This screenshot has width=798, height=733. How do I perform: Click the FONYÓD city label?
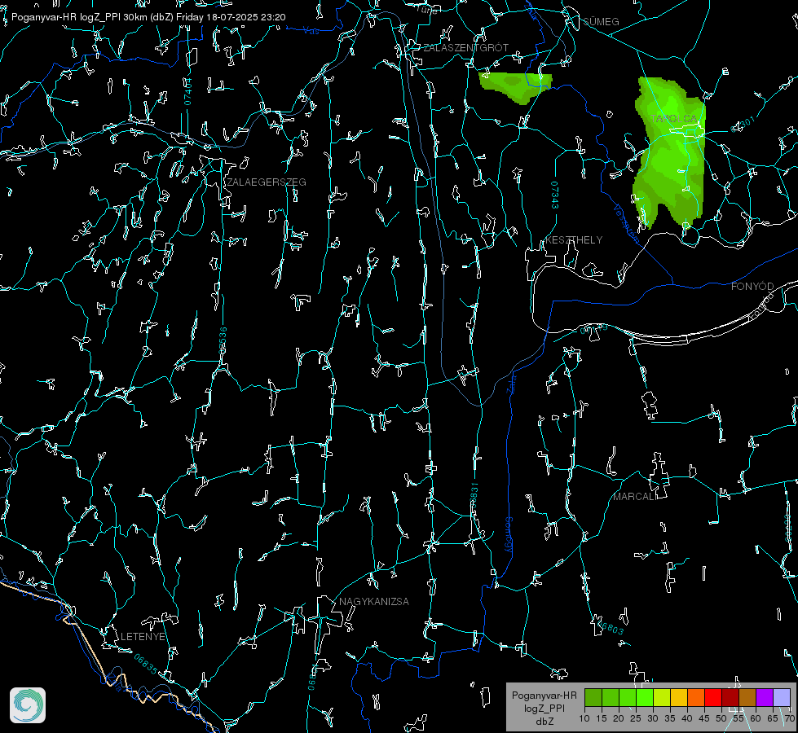pyautogui.click(x=752, y=287)
